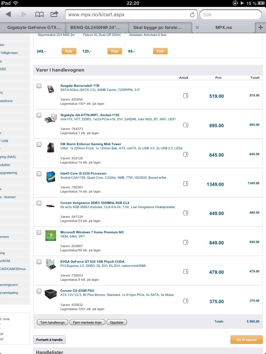The width and height of the screenshot is (266, 354).
Task: Open the Falcon XL Dust Off 300ml link
Action: coord(102,35)
